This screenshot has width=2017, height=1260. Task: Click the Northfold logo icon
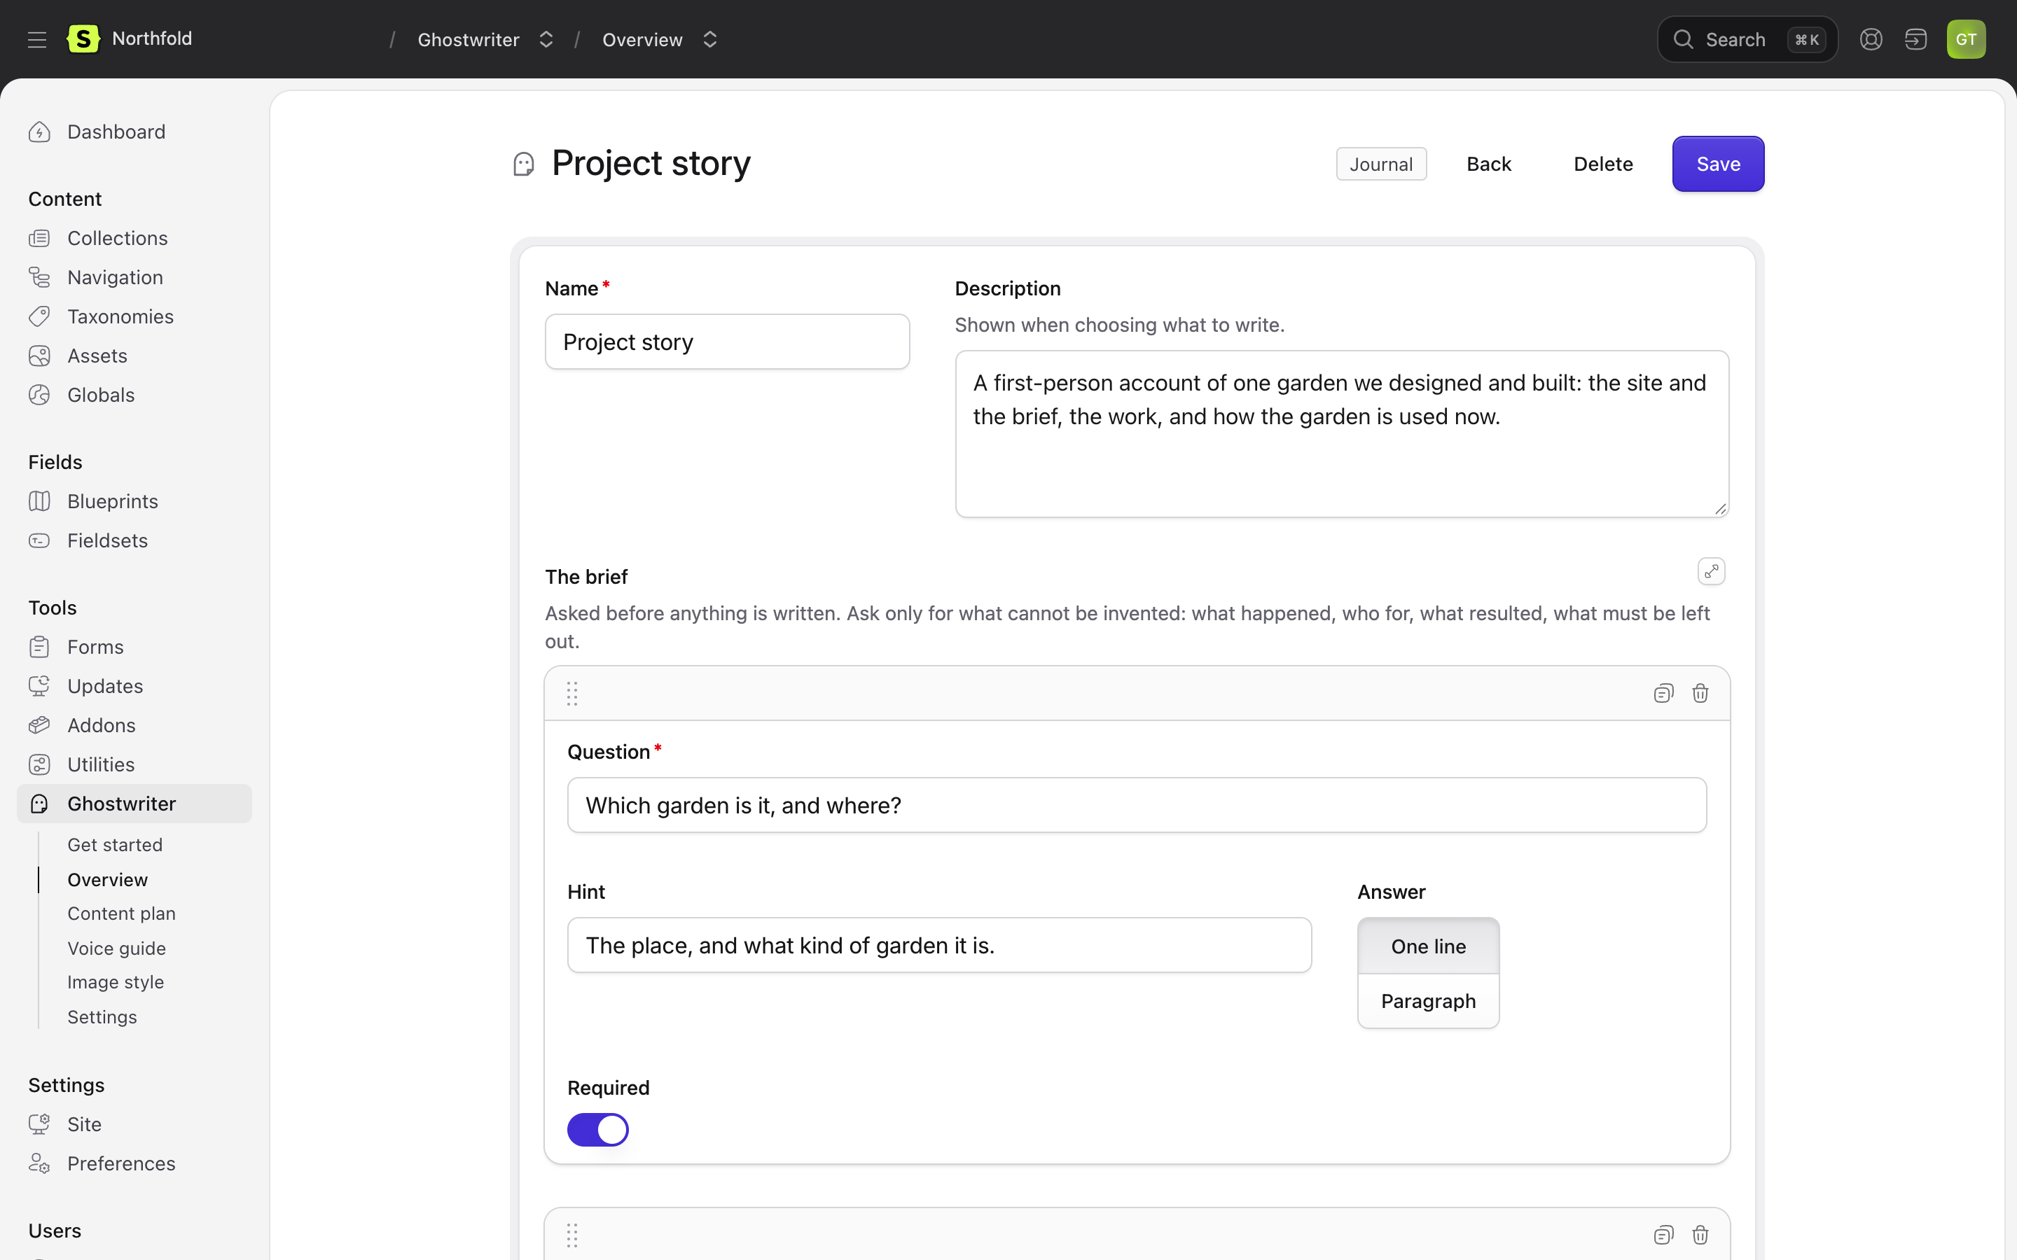[83, 38]
